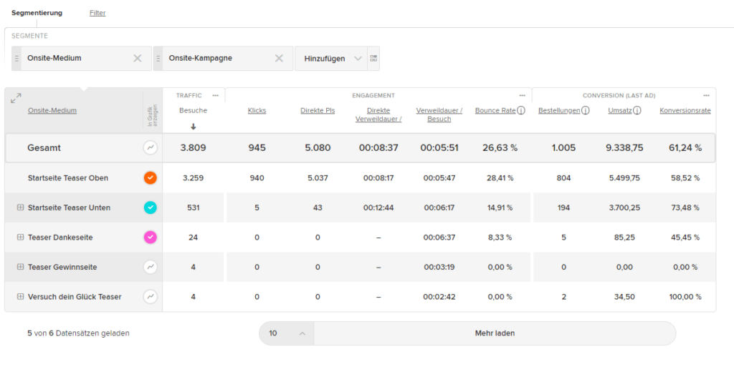Click the Versuch dein Glück Teaser label

tap(75, 297)
